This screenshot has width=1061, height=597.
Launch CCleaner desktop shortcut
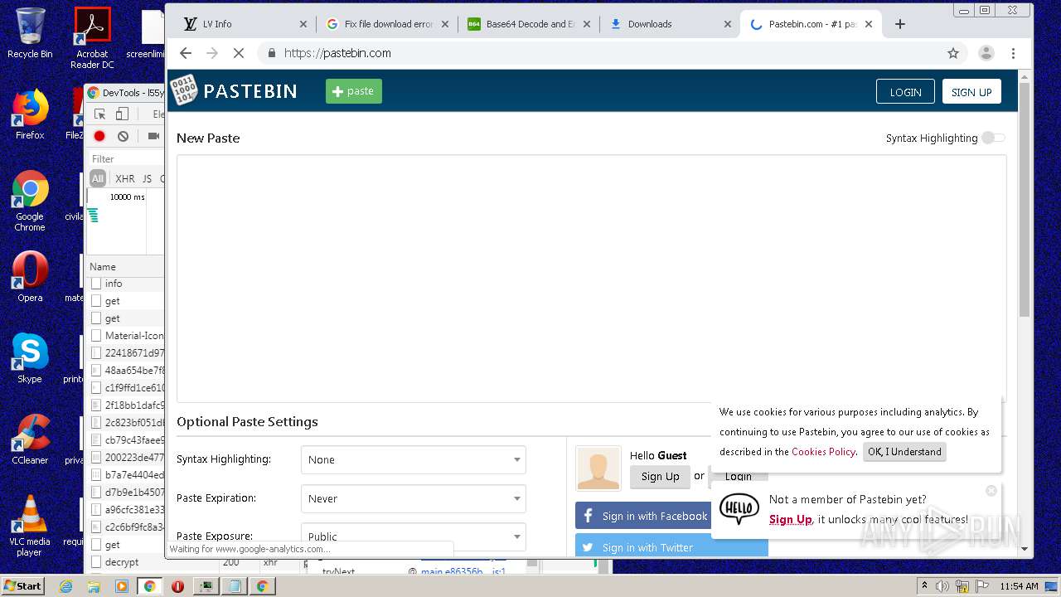coord(30,439)
